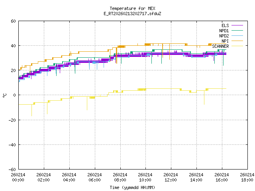Click the 0 y-axis tick label
This screenshot has width=255, height=191.
(x=14, y=95)
